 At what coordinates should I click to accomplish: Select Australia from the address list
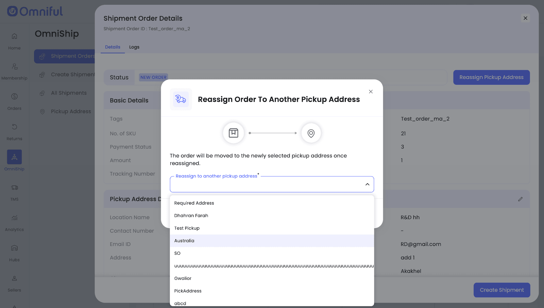tap(184, 241)
